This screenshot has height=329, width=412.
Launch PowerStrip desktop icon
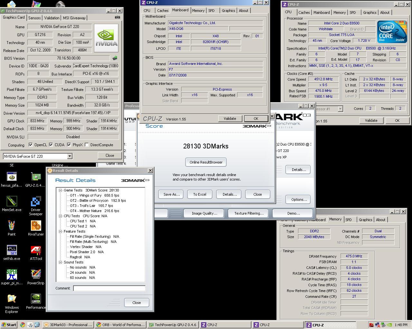(36, 277)
